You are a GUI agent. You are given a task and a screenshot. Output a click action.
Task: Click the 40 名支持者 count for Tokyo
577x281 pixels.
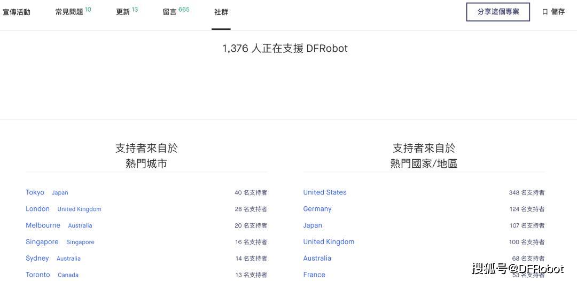pyautogui.click(x=251, y=193)
